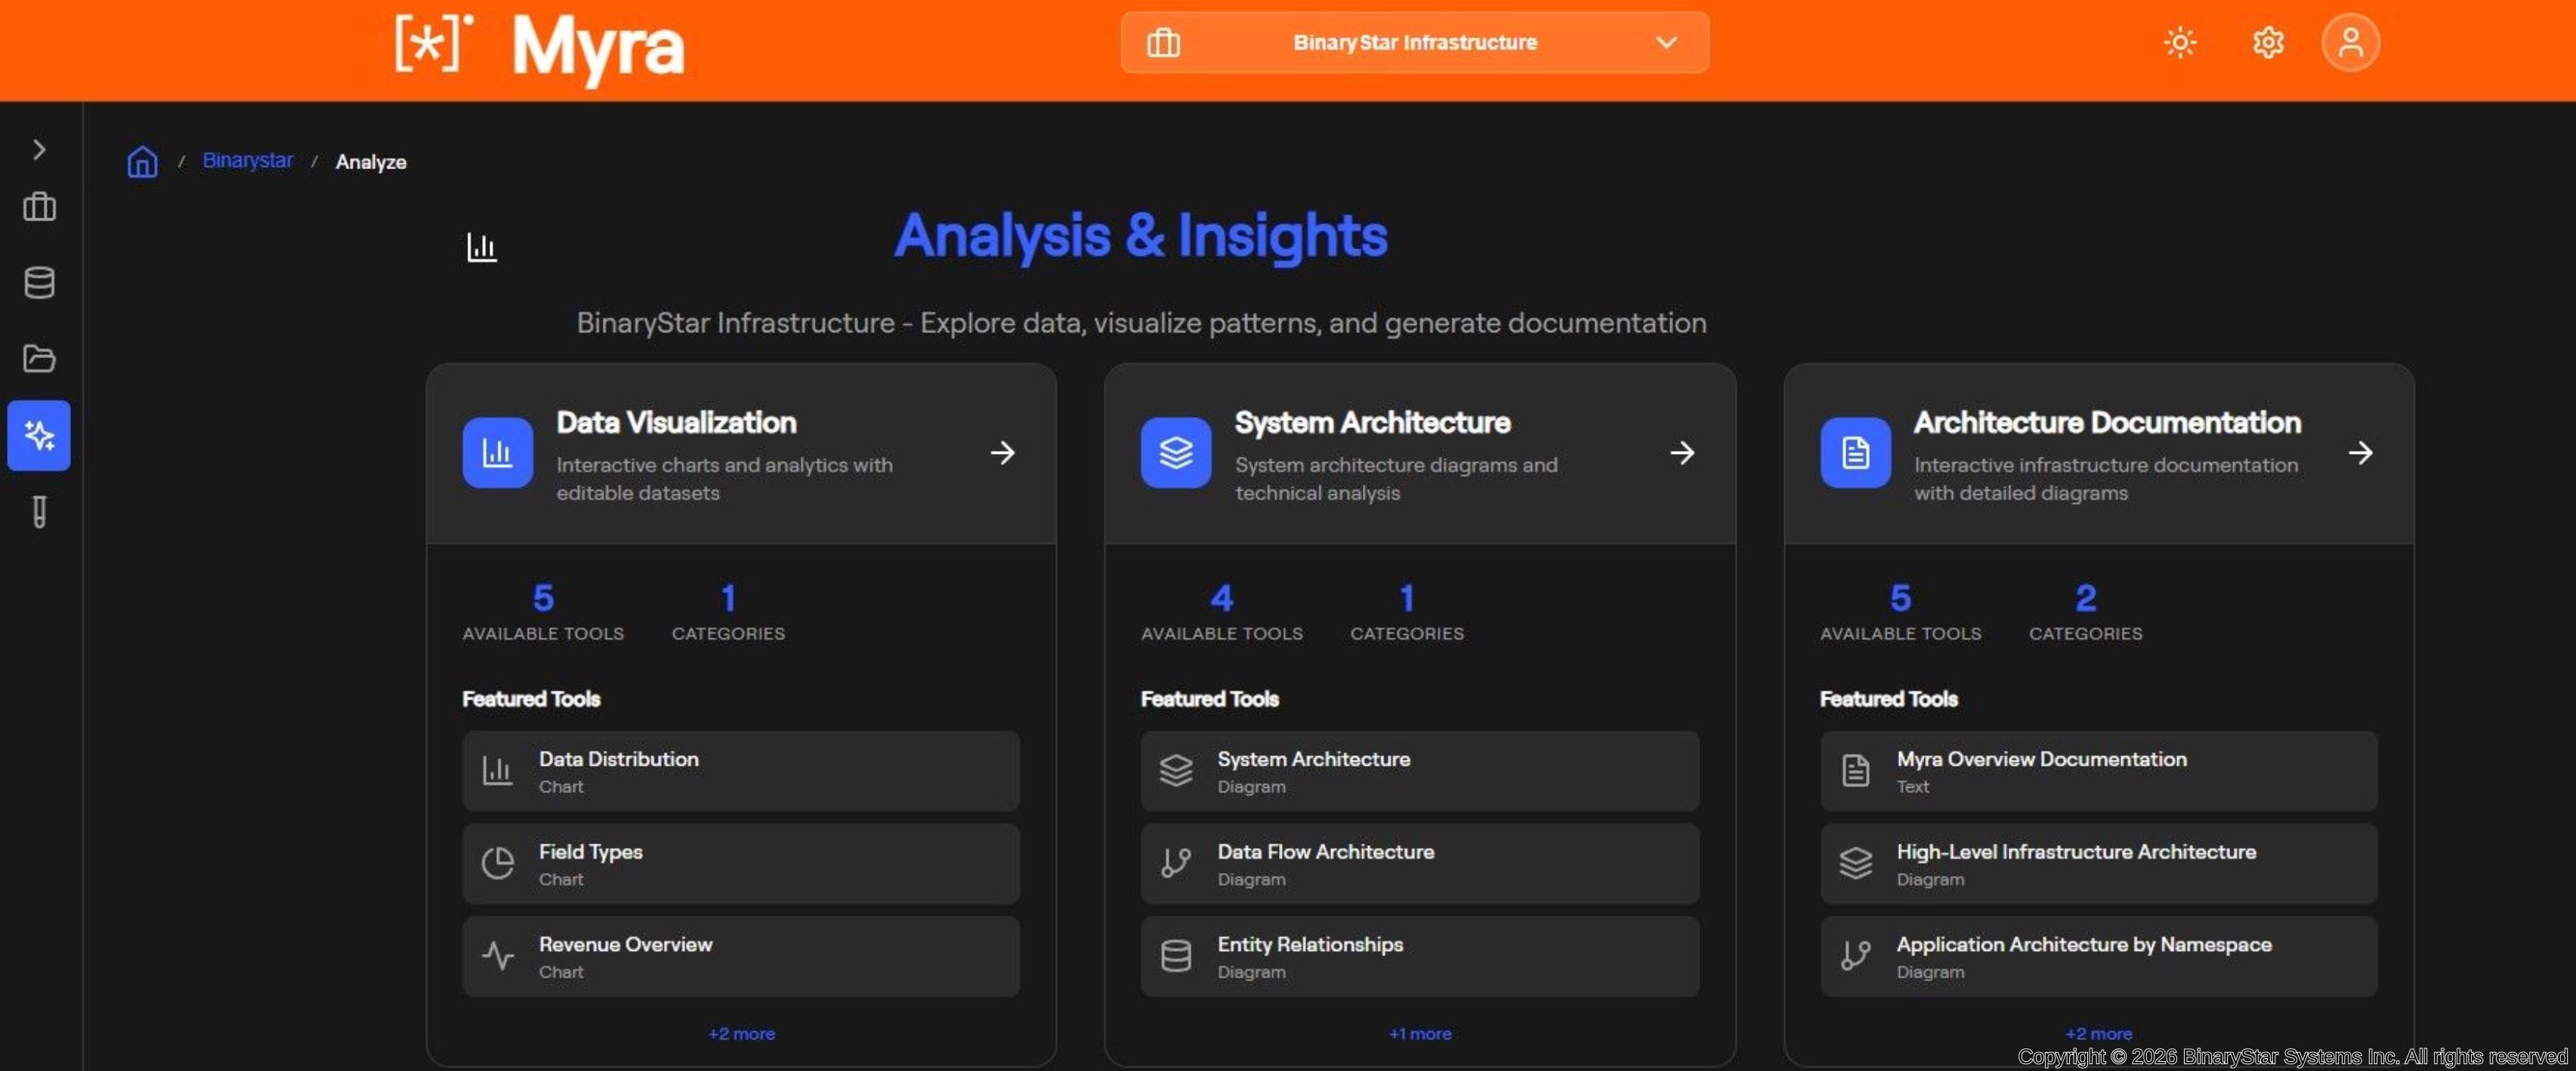Click the Revenue Overview activity line icon
Image resolution: width=2576 pixels, height=1071 pixels.
tap(497, 956)
